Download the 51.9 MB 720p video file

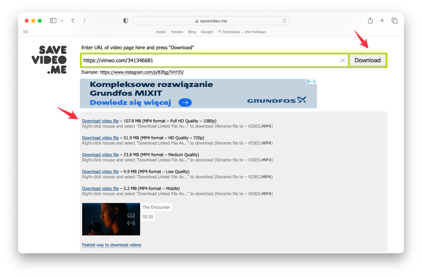pyautogui.click(x=100, y=138)
